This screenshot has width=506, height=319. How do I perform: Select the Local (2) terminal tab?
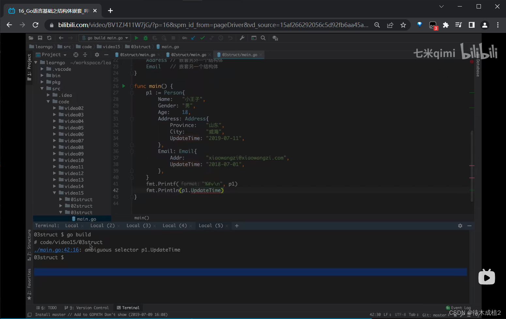click(x=102, y=226)
